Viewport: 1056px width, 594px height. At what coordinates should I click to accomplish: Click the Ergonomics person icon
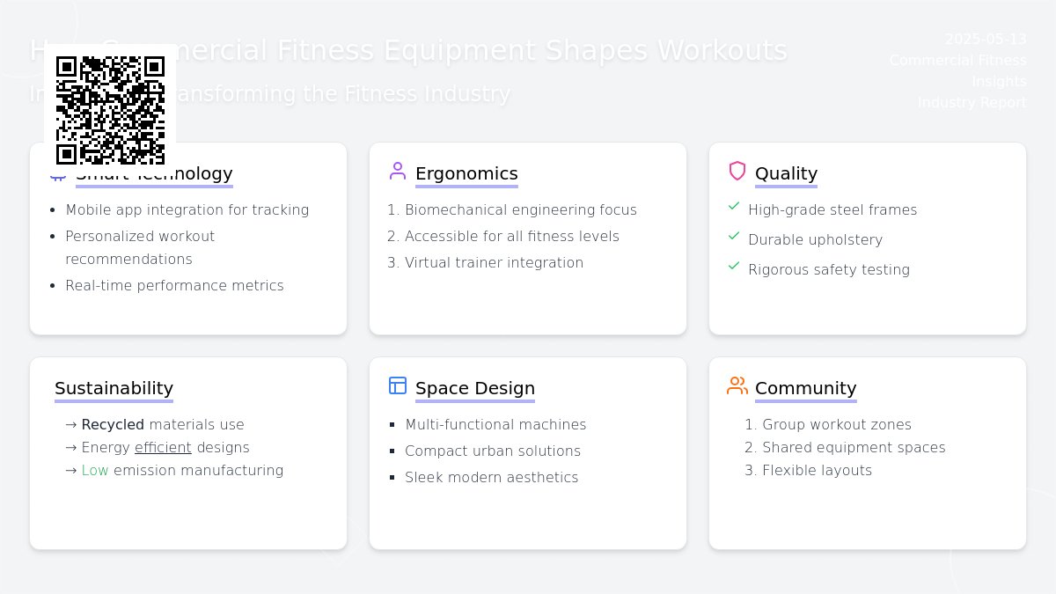pyautogui.click(x=398, y=171)
